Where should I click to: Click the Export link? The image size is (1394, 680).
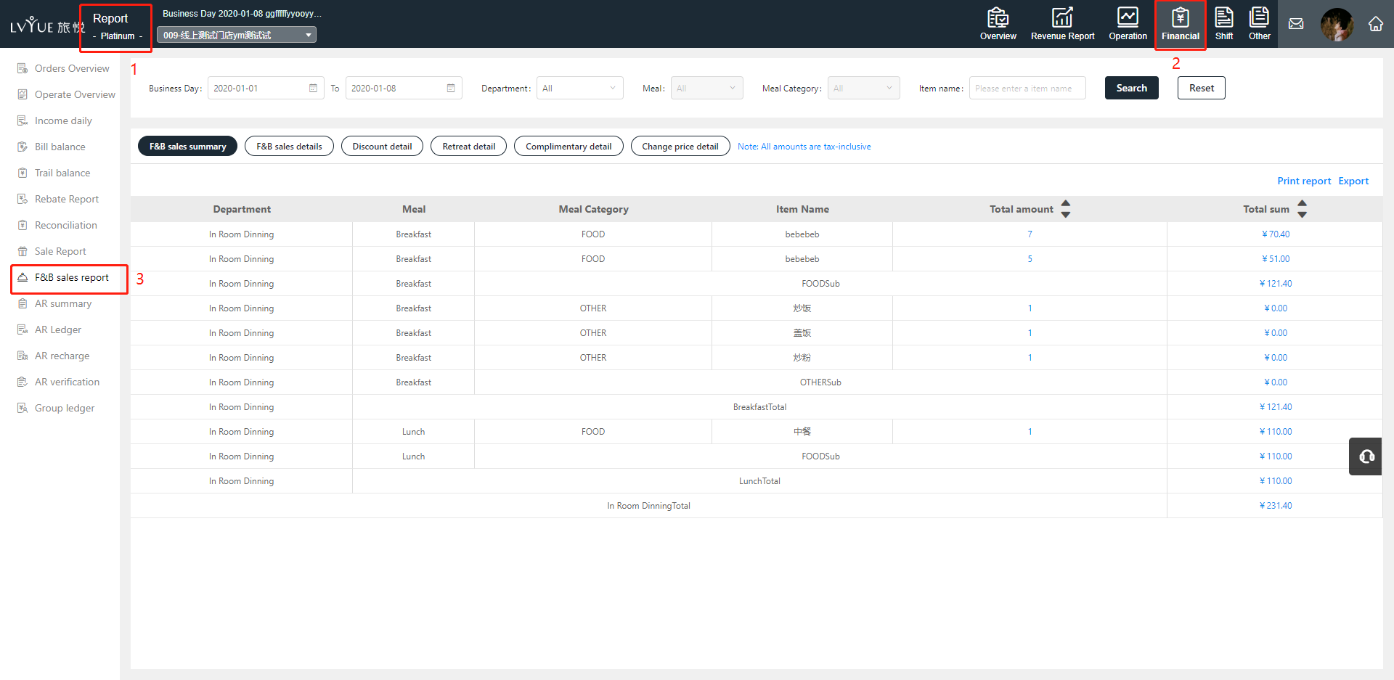tap(1353, 181)
